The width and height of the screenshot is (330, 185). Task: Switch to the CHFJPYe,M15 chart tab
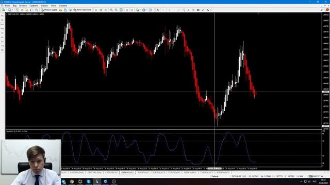(206, 173)
